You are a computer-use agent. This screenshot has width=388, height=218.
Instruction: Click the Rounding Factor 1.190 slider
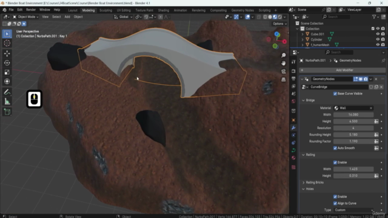point(353,141)
